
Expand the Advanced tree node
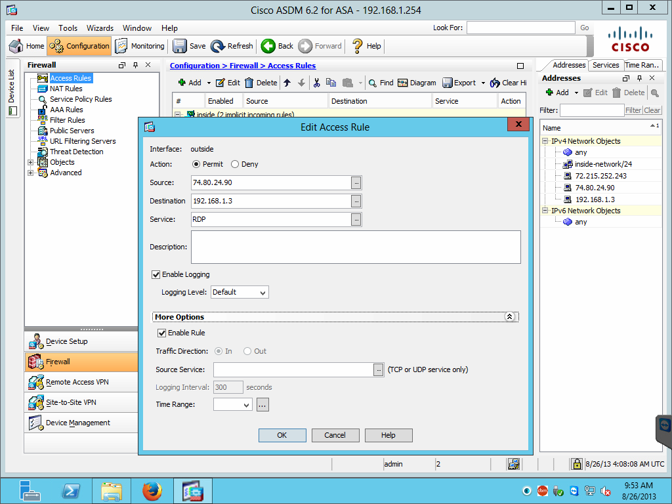coord(30,173)
